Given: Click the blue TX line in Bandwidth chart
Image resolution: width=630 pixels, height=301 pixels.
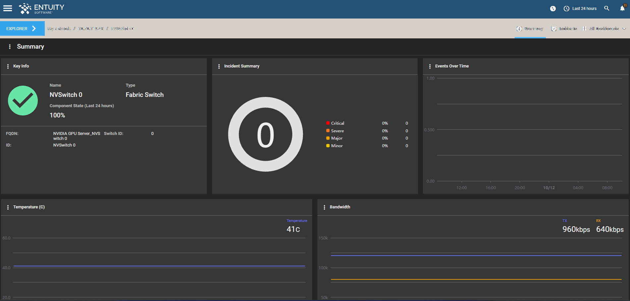Looking at the screenshot, I should point(476,255).
